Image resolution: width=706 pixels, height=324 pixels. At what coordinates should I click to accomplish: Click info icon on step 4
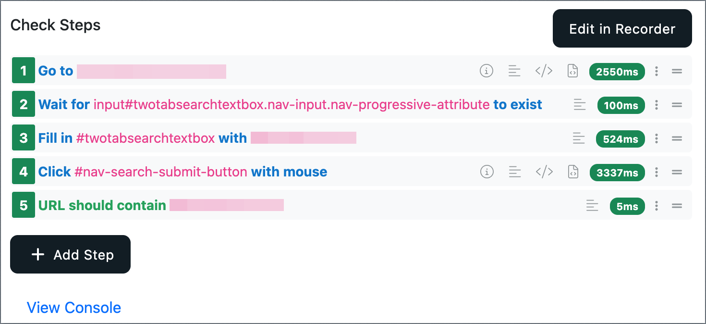(x=487, y=172)
